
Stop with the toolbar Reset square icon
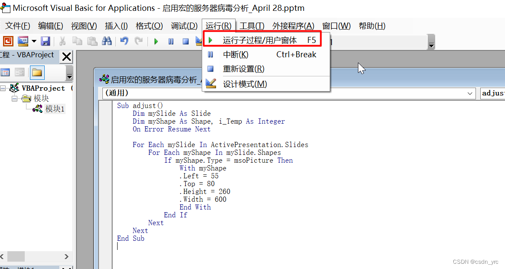(186, 41)
